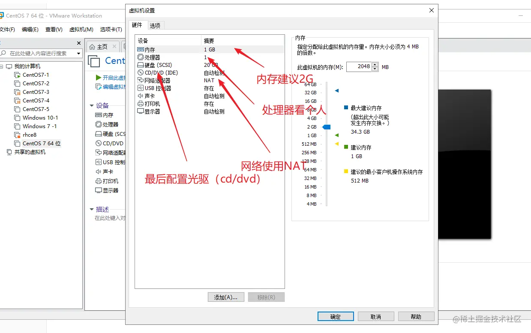Click 打印机 icon in main window summary
The height and width of the screenshot is (333, 531).
(x=98, y=181)
